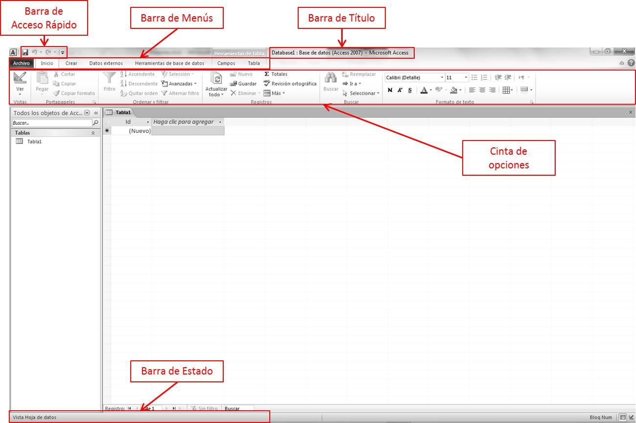Center align text

coord(482,90)
